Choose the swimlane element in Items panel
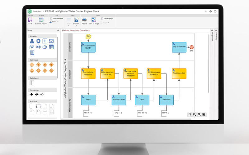This screenshot has height=155, width=249. (32, 83)
